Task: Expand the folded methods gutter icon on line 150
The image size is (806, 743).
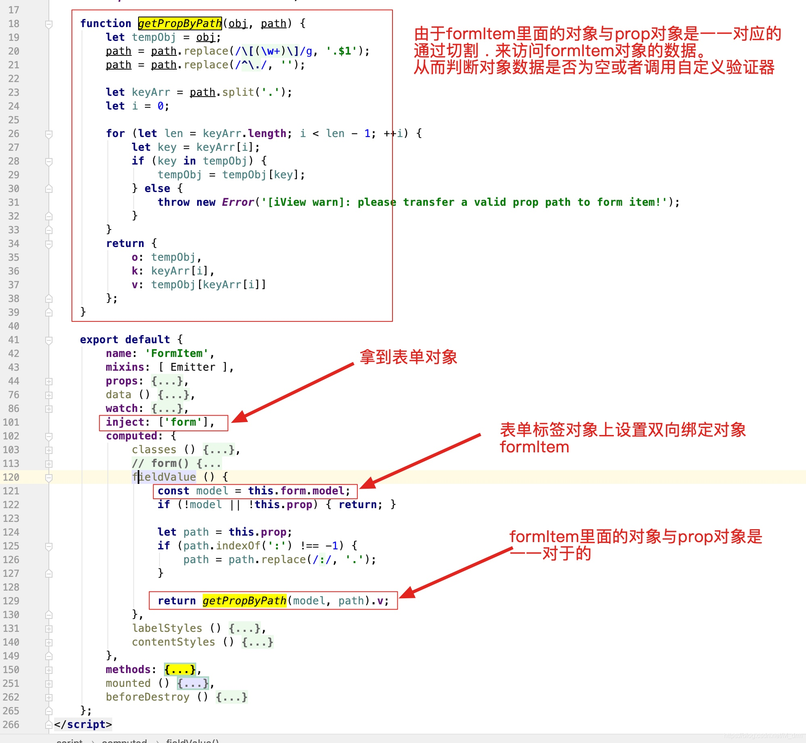Action: pyautogui.click(x=49, y=670)
